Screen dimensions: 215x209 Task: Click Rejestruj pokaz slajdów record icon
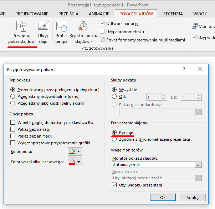83,26
